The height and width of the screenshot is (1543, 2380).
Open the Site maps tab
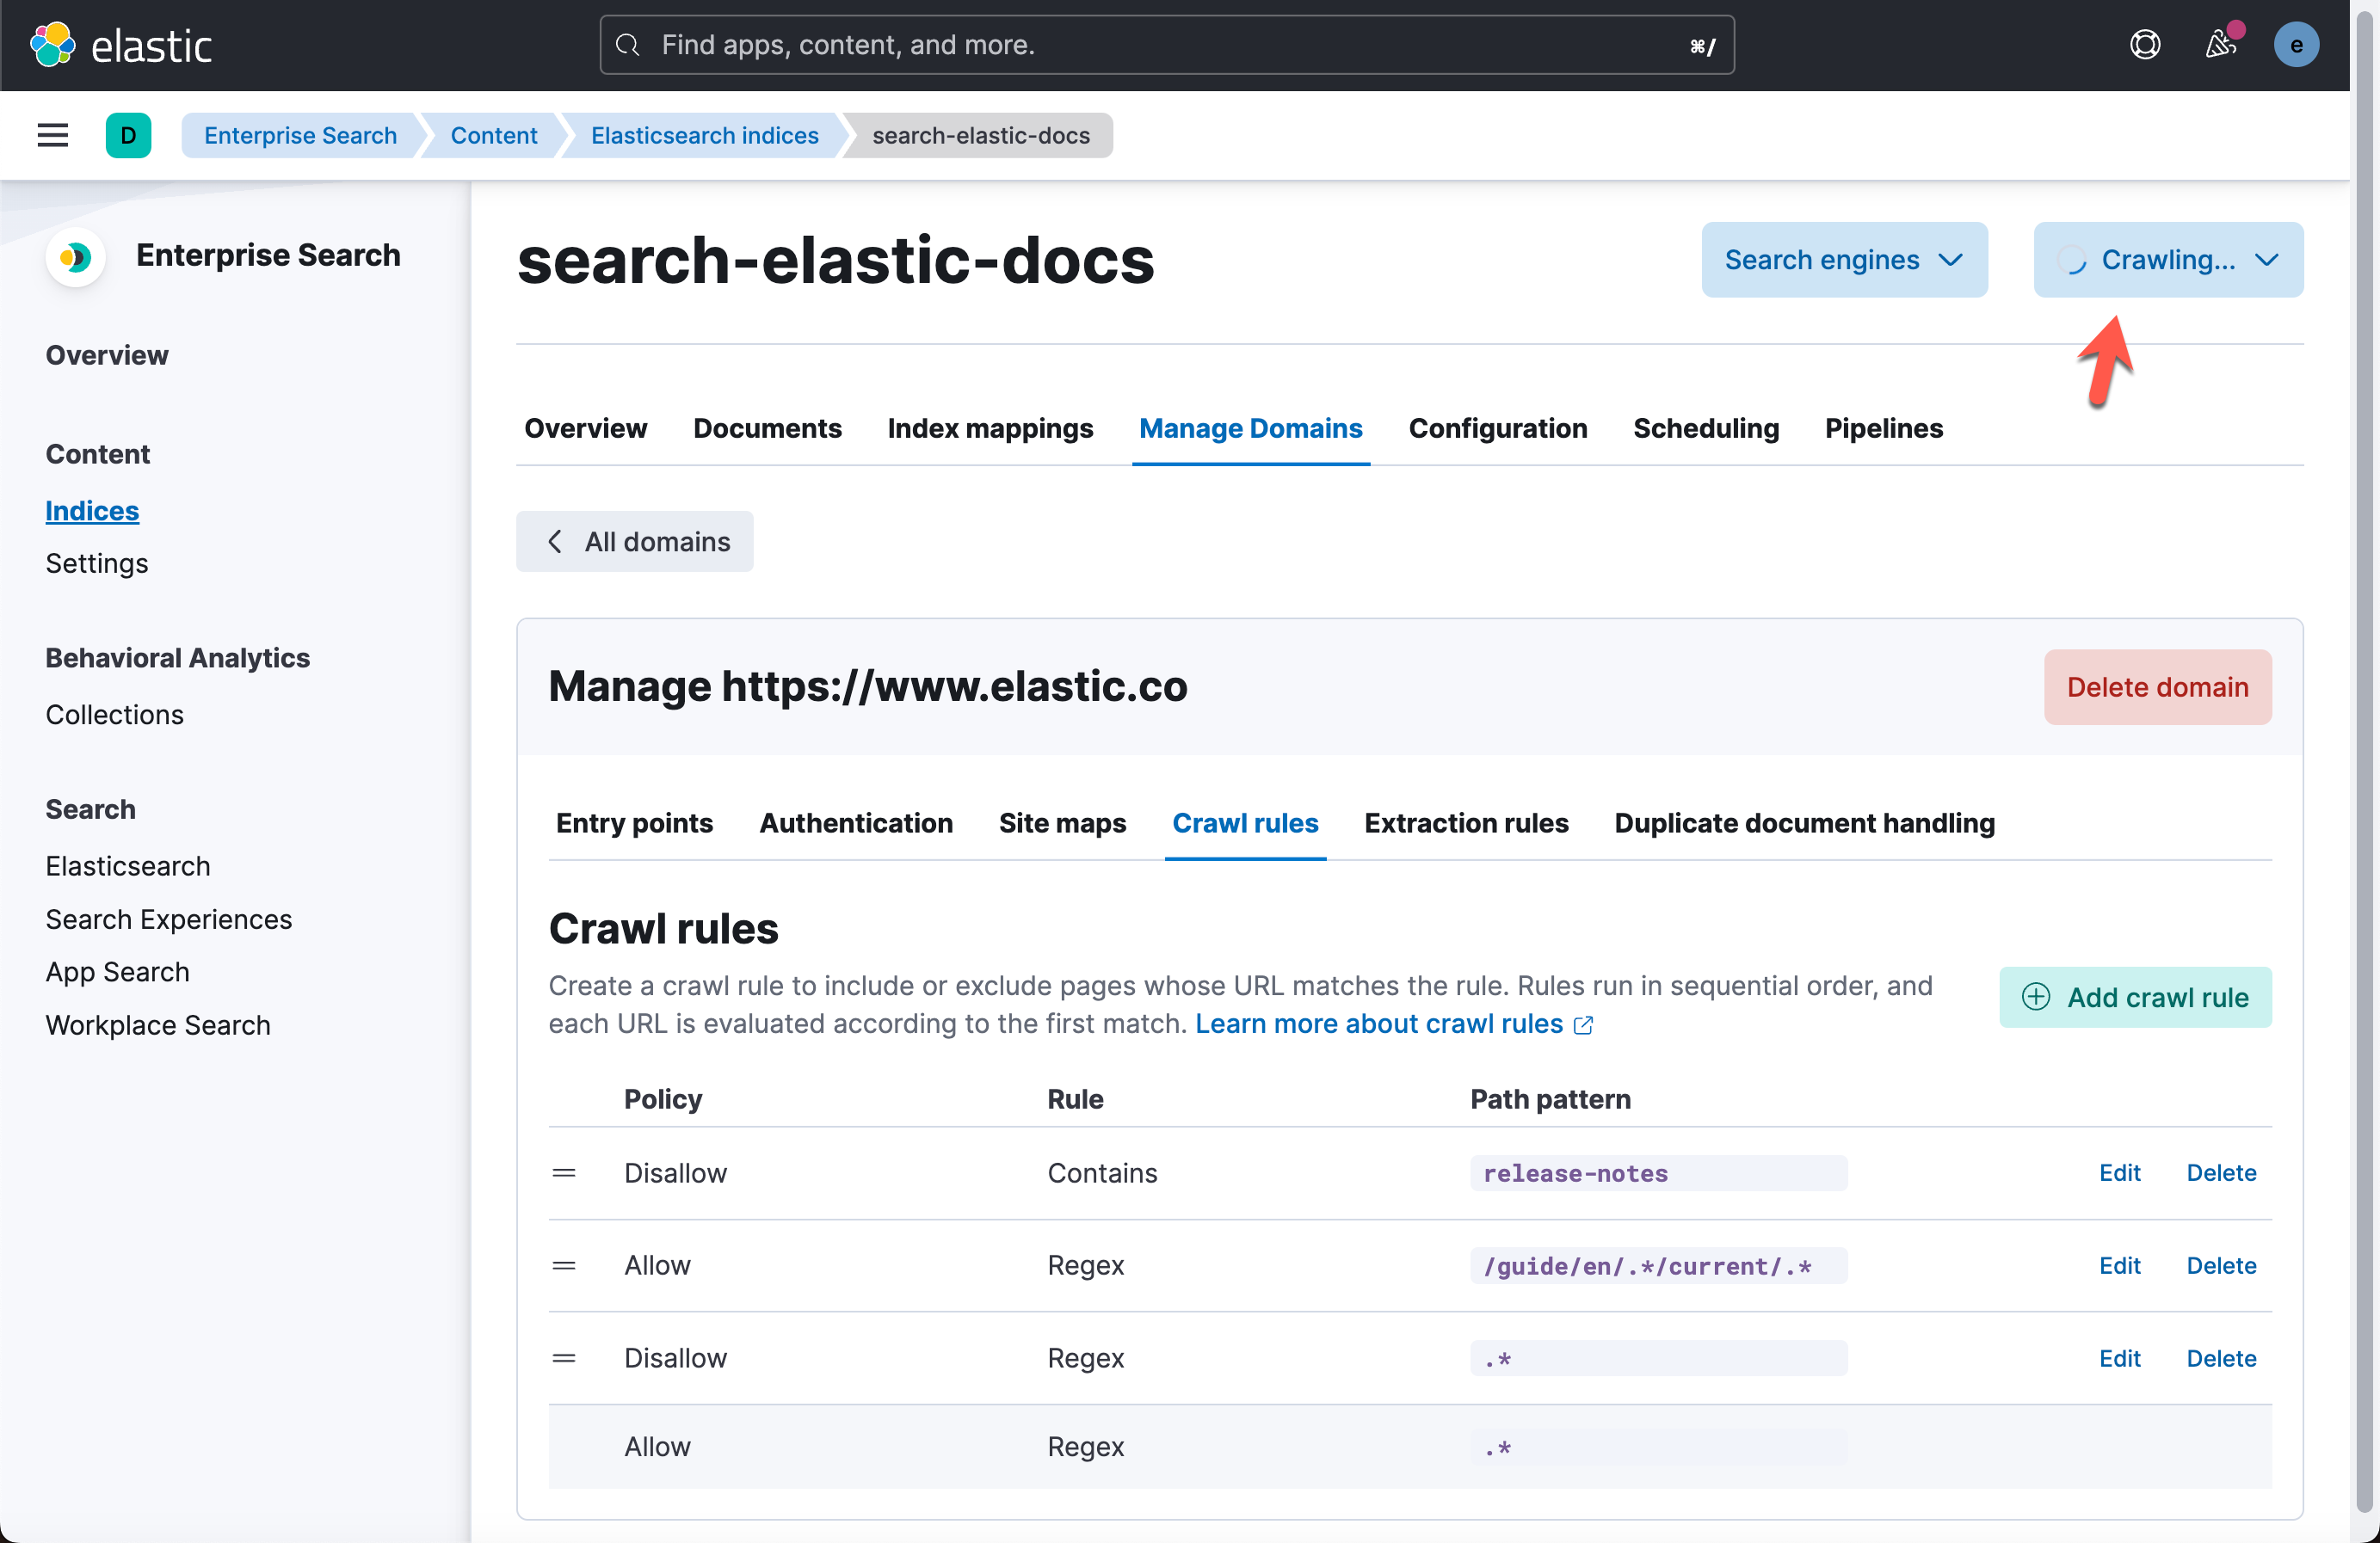[x=1062, y=823]
